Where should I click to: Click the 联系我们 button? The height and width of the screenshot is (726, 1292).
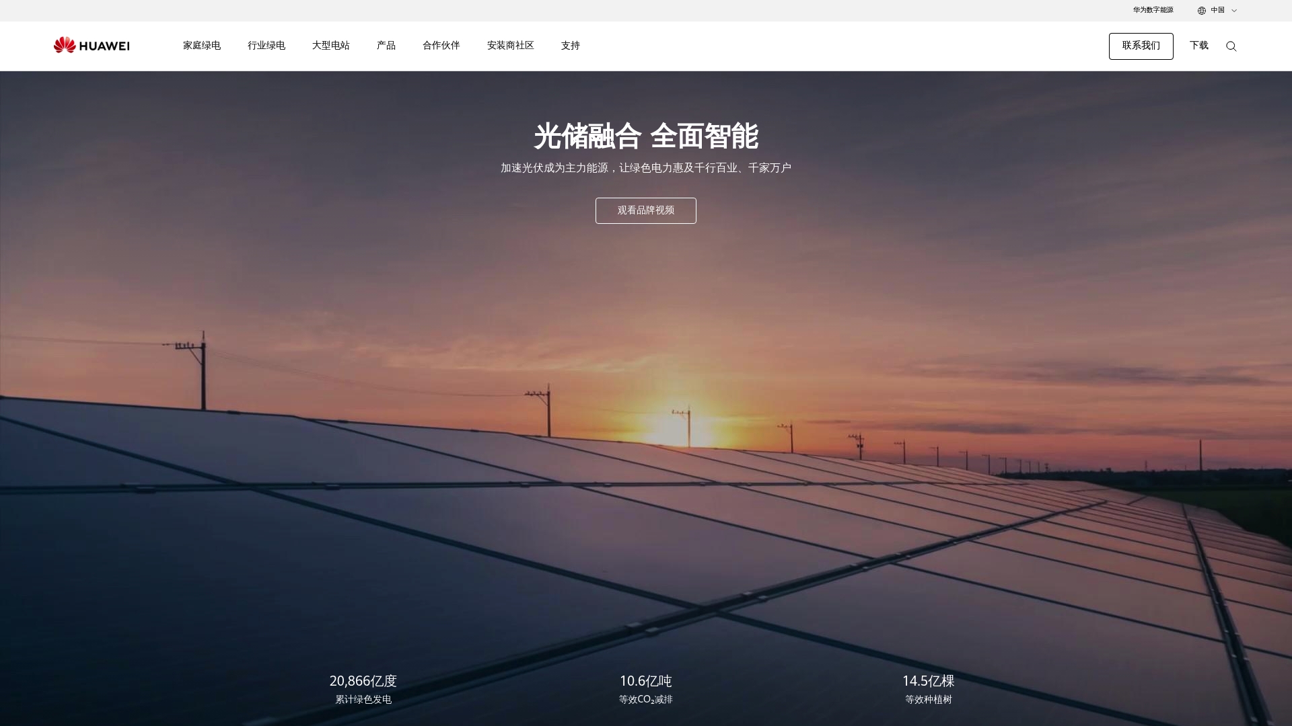click(x=1141, y=46)
